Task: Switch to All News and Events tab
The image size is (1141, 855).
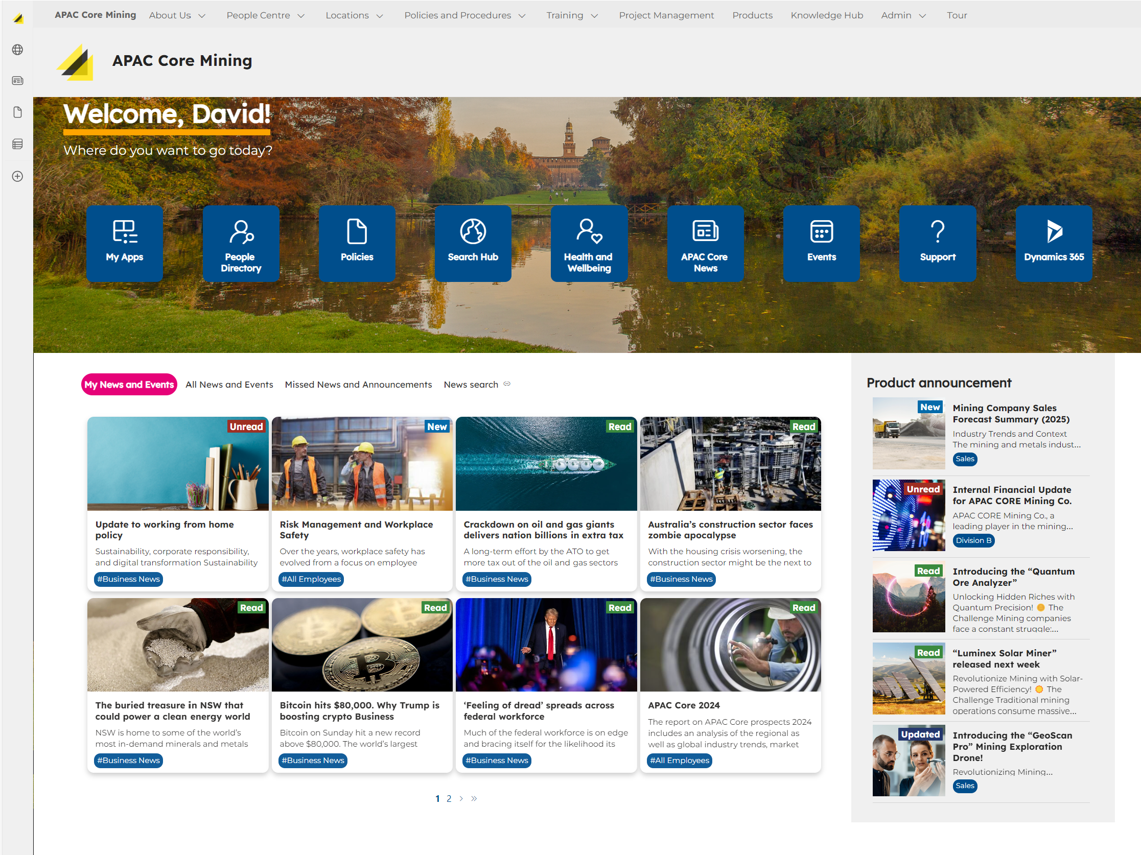Action: [229, 385]
